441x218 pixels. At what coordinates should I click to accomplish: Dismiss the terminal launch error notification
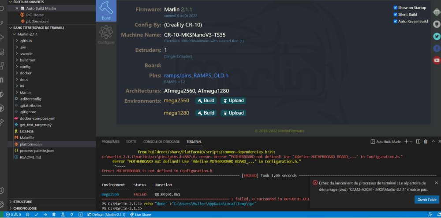[436, 183]
